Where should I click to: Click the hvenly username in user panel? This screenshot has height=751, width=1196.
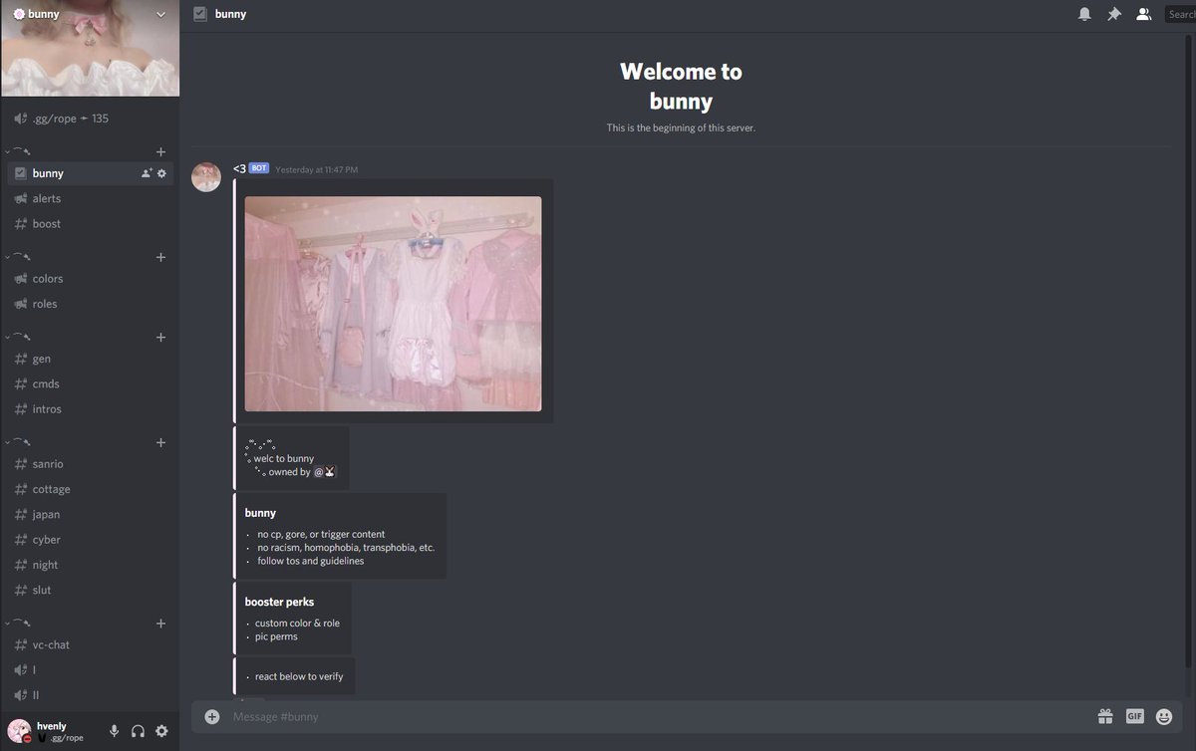click(51, 726)
